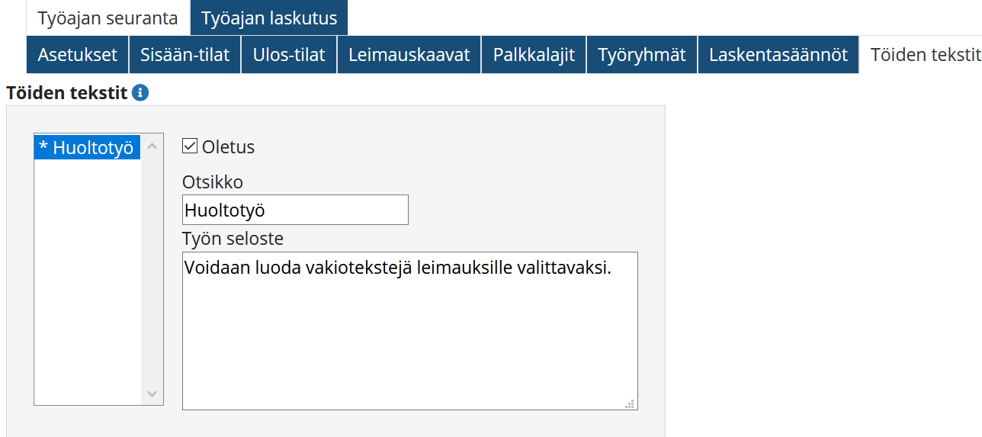This screenshot has width=982, height=437.
Task: Open the Leimauskaavat subtab
Action: point(409,55)
